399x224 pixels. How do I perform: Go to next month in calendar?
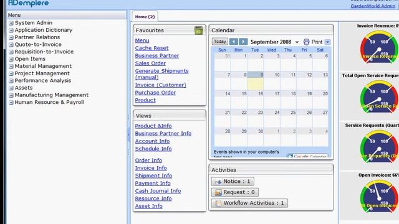pos(243,42)
